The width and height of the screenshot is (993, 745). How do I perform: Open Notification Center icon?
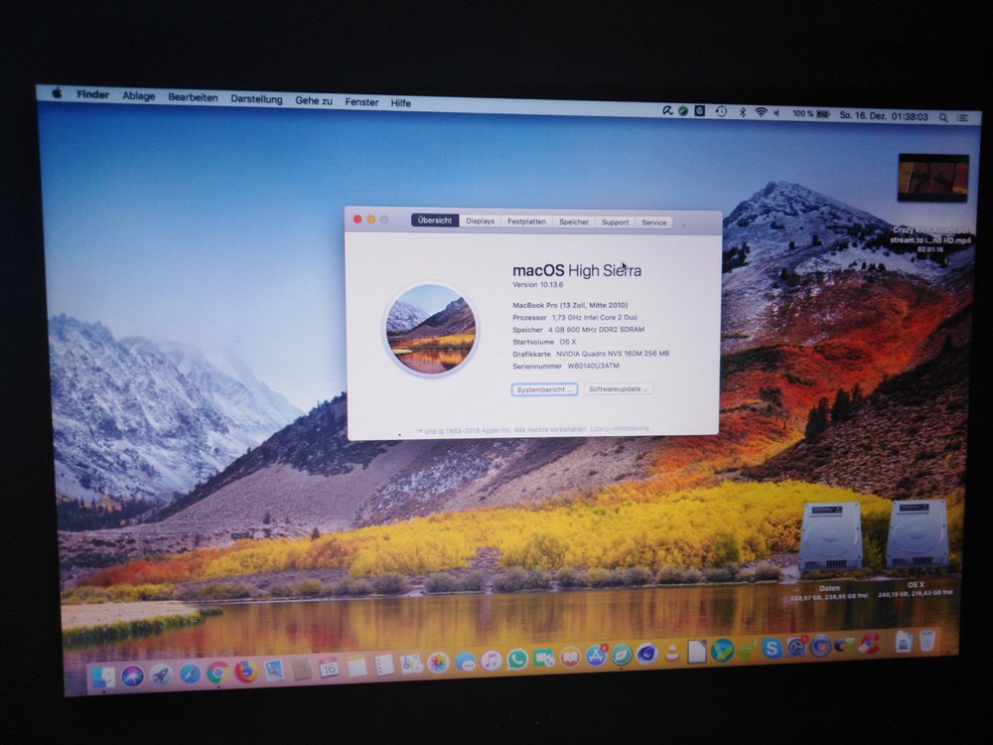click(x=962, y=118)
